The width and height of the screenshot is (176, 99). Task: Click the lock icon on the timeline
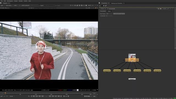(89, 96)
